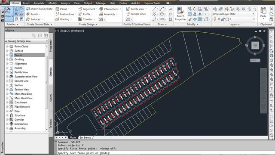Viewport: 275px width, 155px height.
Task: Click the Rotate tool in Modify panel
Action: pyautogui.click(x=195, y=9)
